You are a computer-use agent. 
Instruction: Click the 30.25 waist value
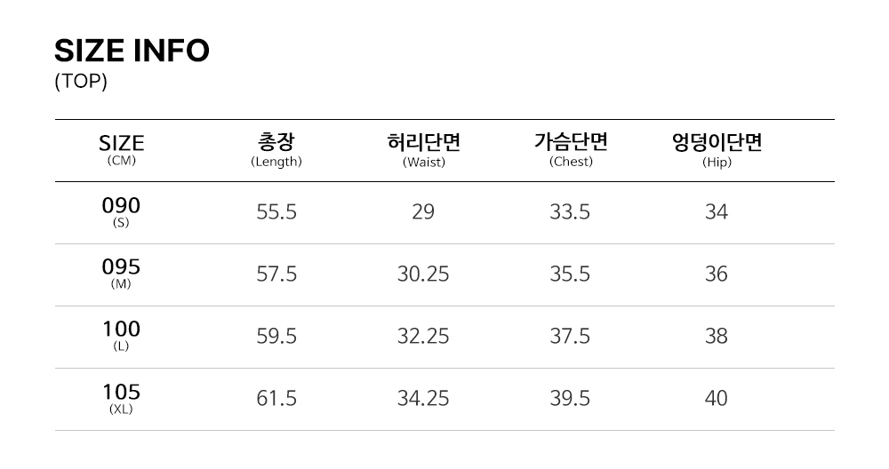(x=423, y=274)
